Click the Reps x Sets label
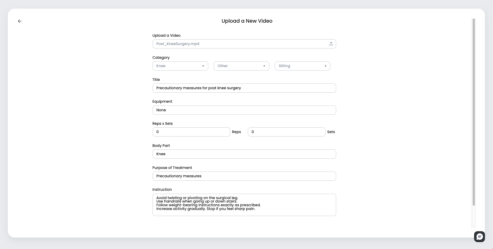The image size is (493, 249). (163, 124)
